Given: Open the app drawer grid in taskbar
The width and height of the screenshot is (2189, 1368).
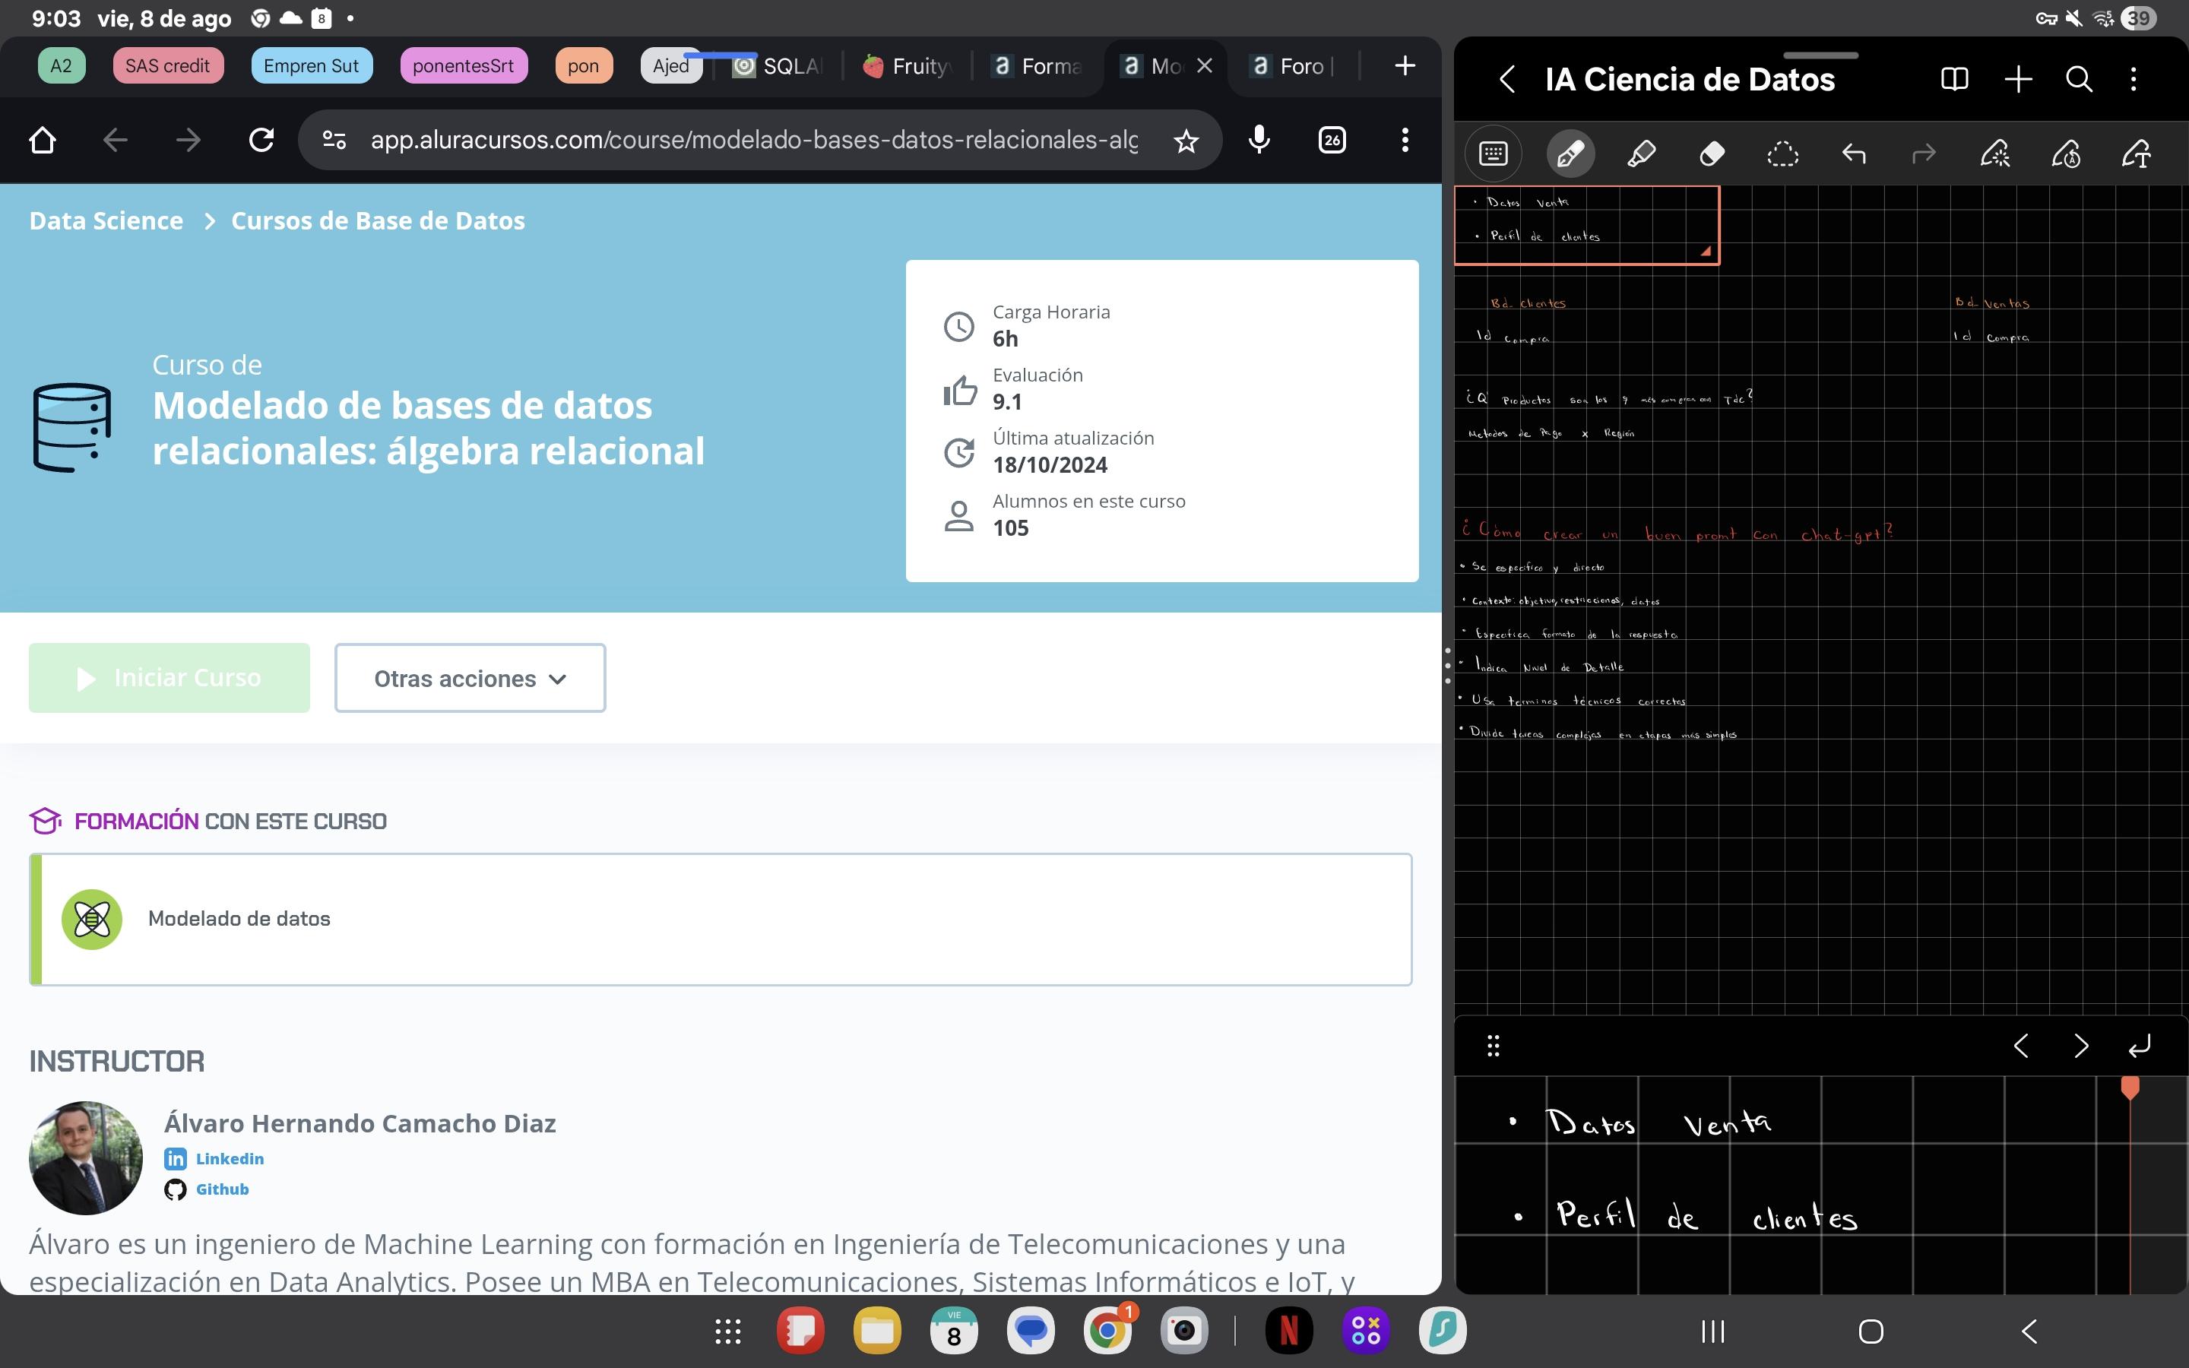Looking at the screenshot, I should click(728, 1331).
